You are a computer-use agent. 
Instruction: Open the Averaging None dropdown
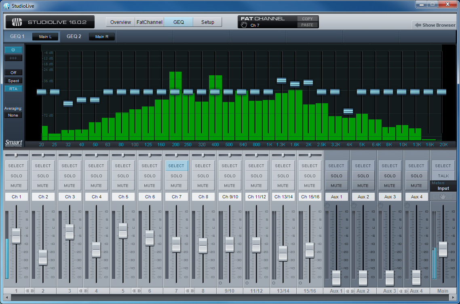(x=13, y=115)
